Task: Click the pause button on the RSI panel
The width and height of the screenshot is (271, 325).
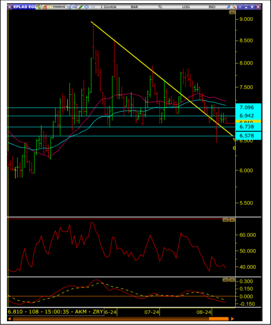Action: click(x=226, y=220)
